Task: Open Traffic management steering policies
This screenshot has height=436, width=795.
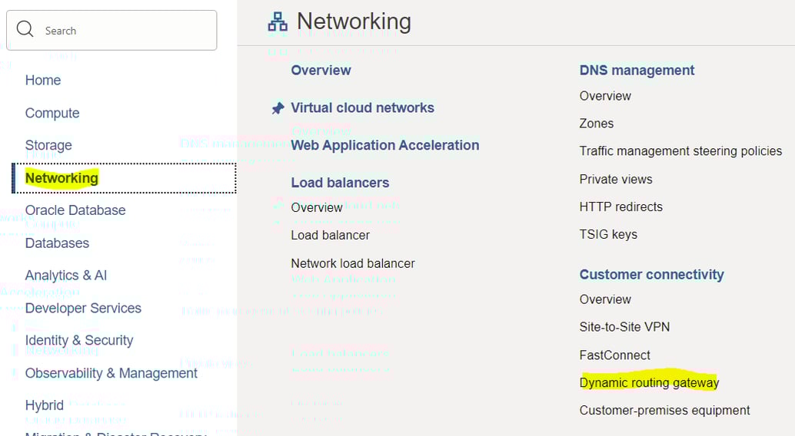Action: tap(680, 151)
